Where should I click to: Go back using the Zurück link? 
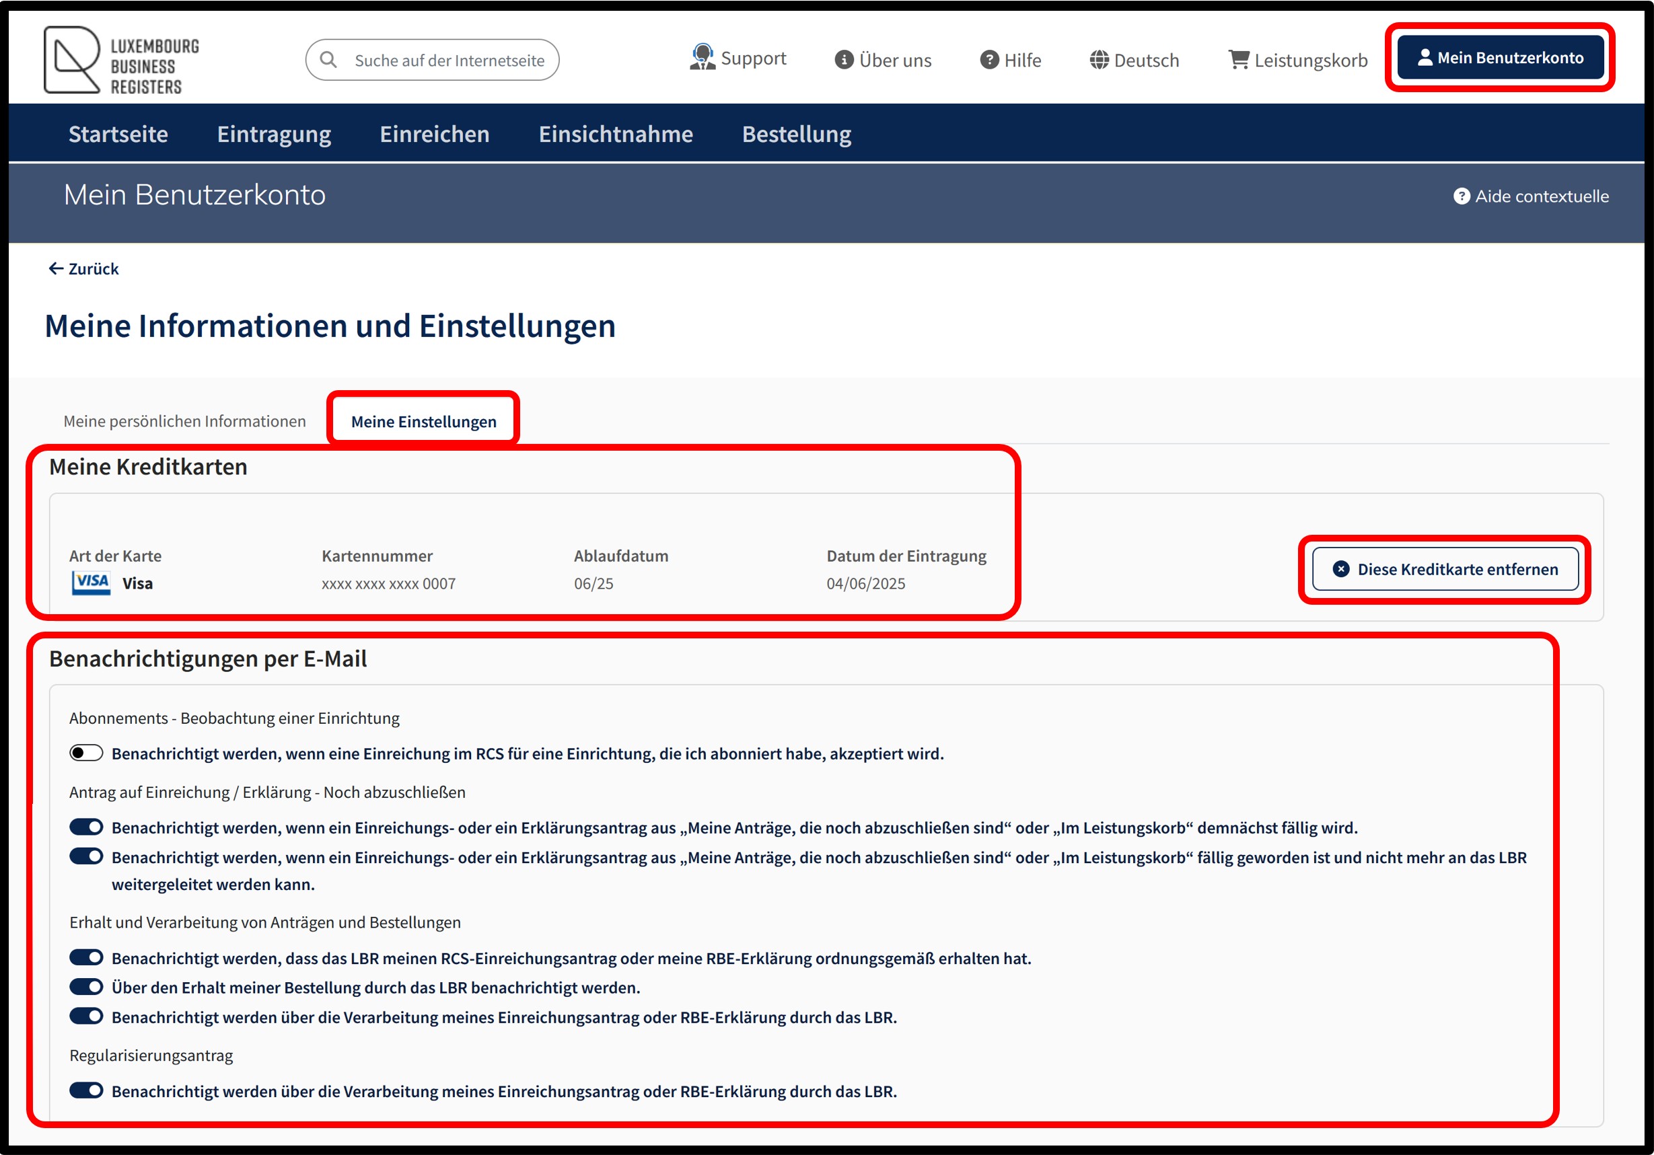(83, 269)
